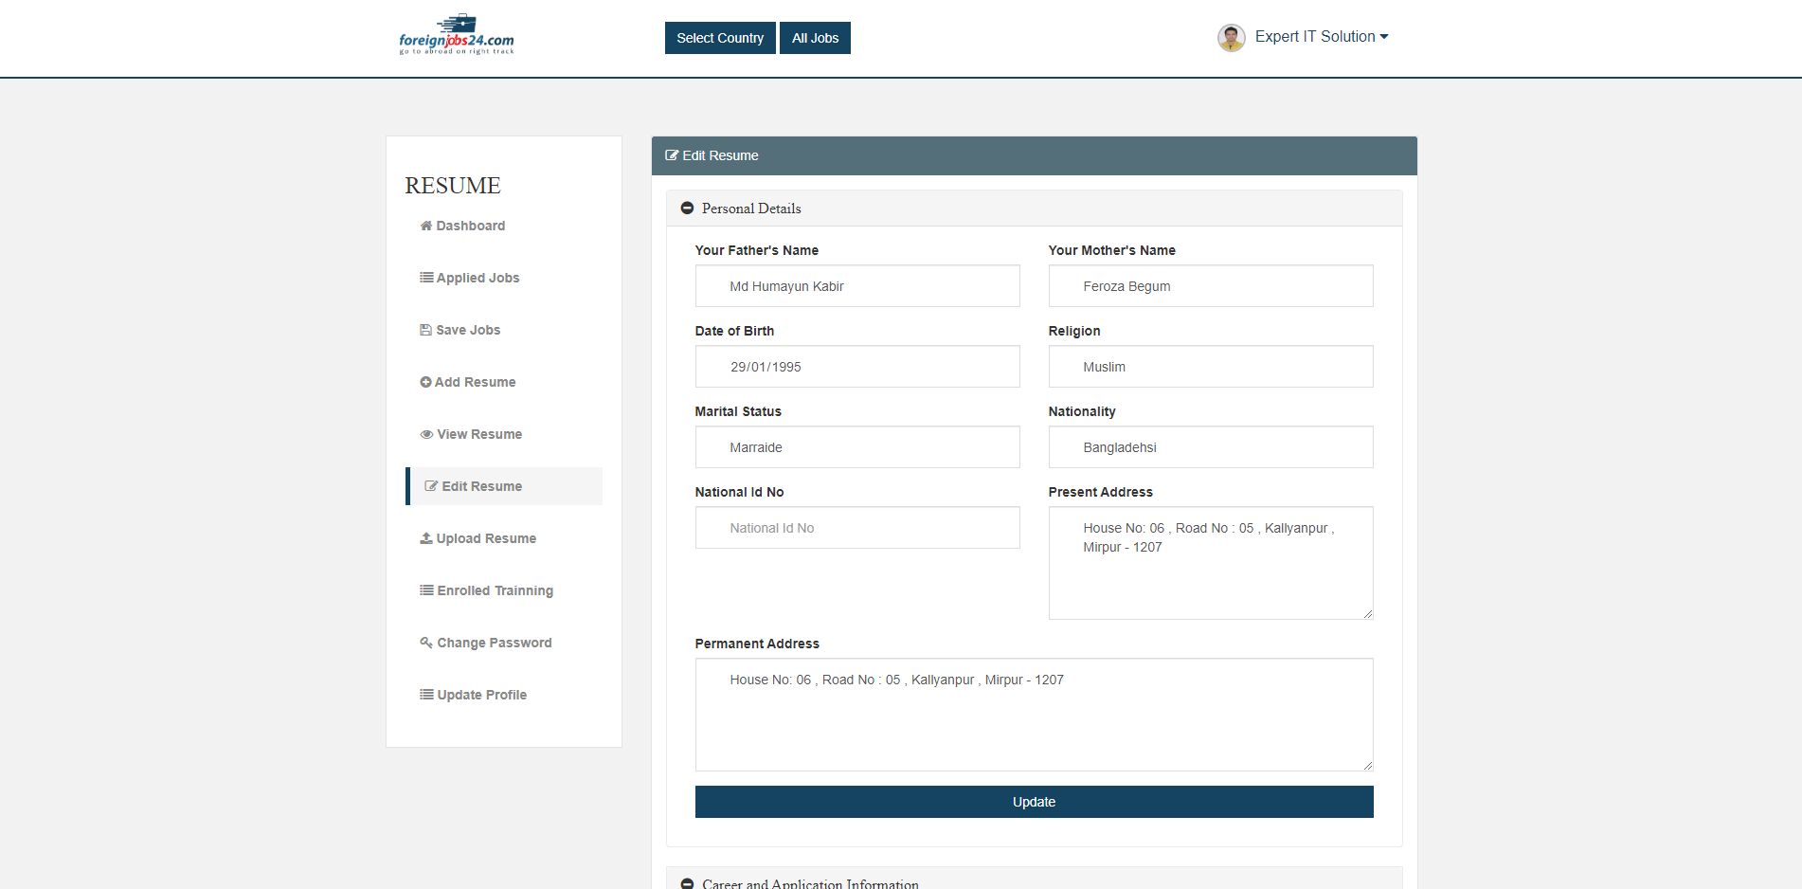Viewport: 1802px width, 889px height.
Task: Expand Career and Application Information section
Action: tap(688, 883)
